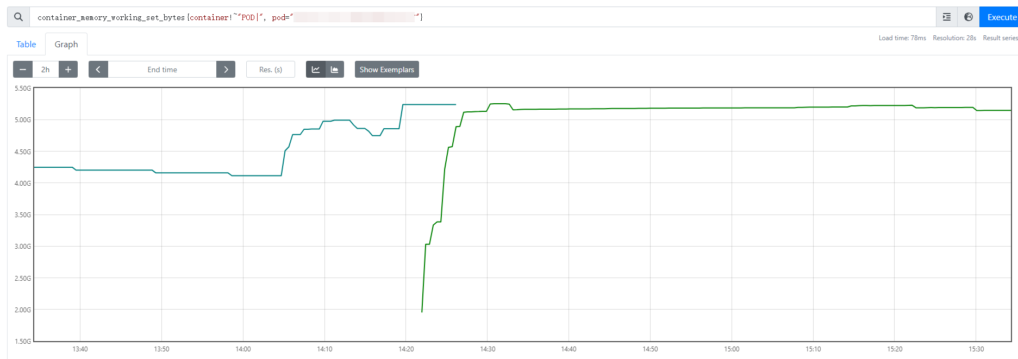The image size is (1018, 359).
Task: Open the Table tab
Action: pos(26,44)
